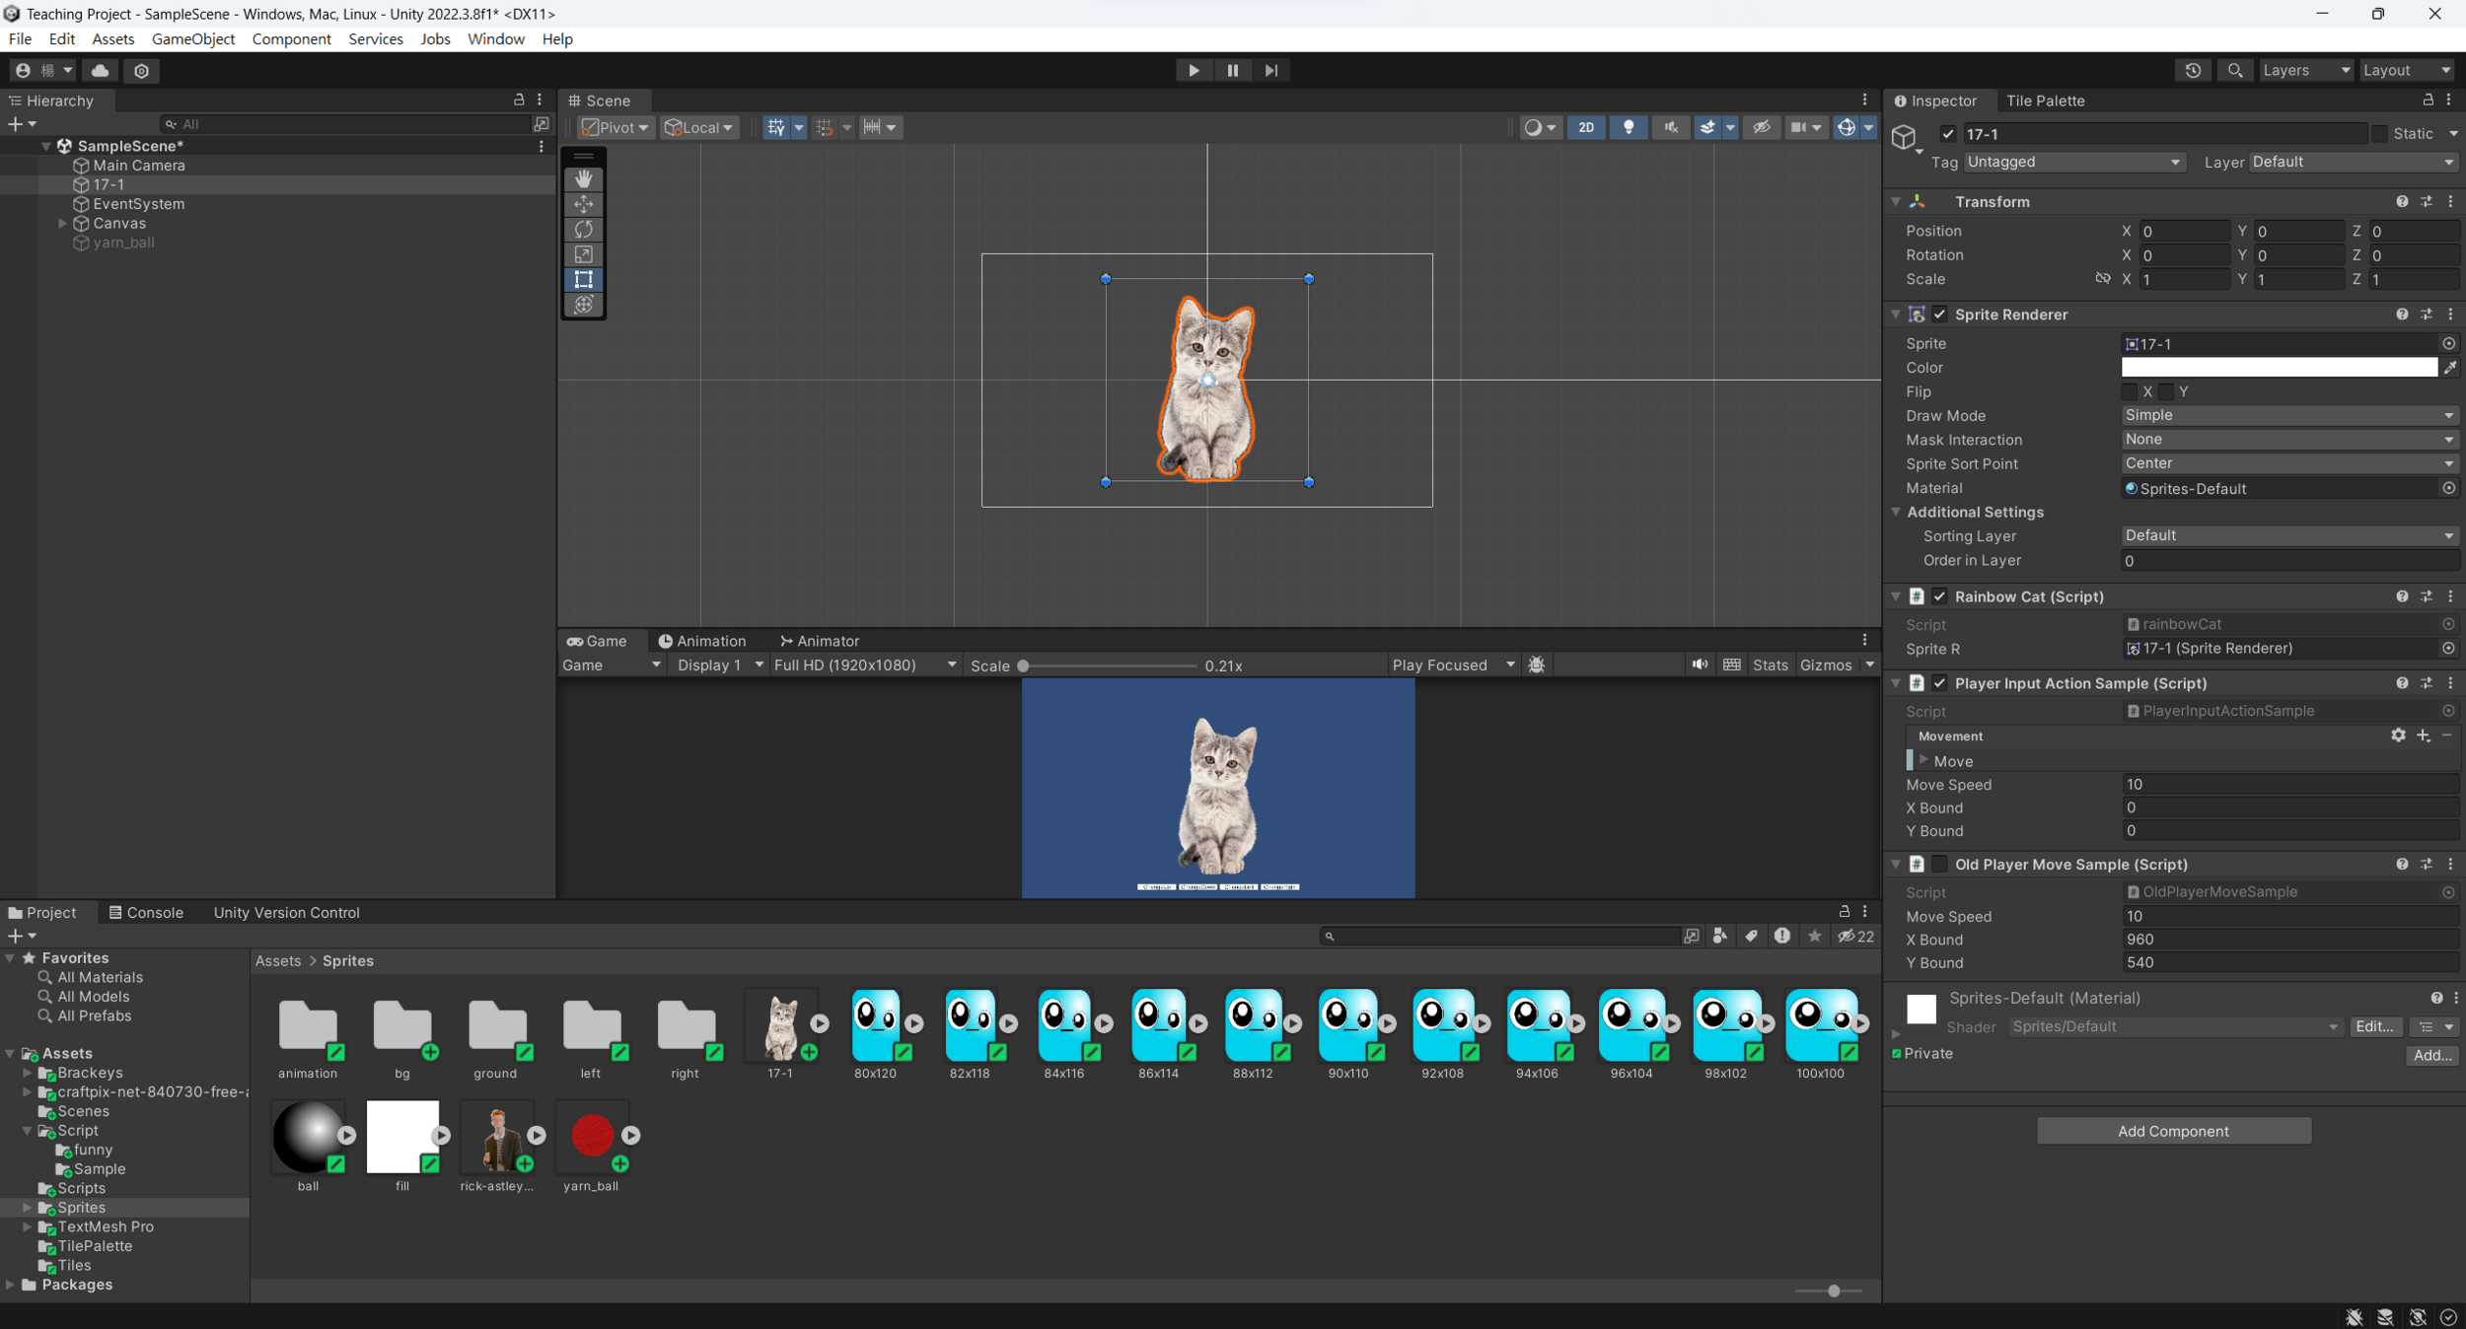2466x1329 pixels.
Task: Toggle the Static checkbox
Action: coord(2380,133)
